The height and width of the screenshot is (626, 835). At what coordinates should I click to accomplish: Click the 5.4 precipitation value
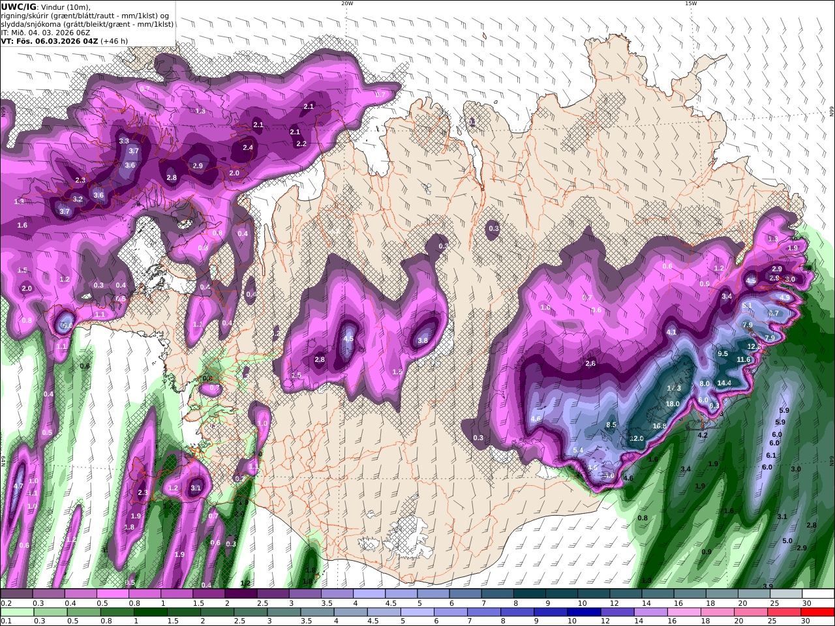click(x=578, y=451)
